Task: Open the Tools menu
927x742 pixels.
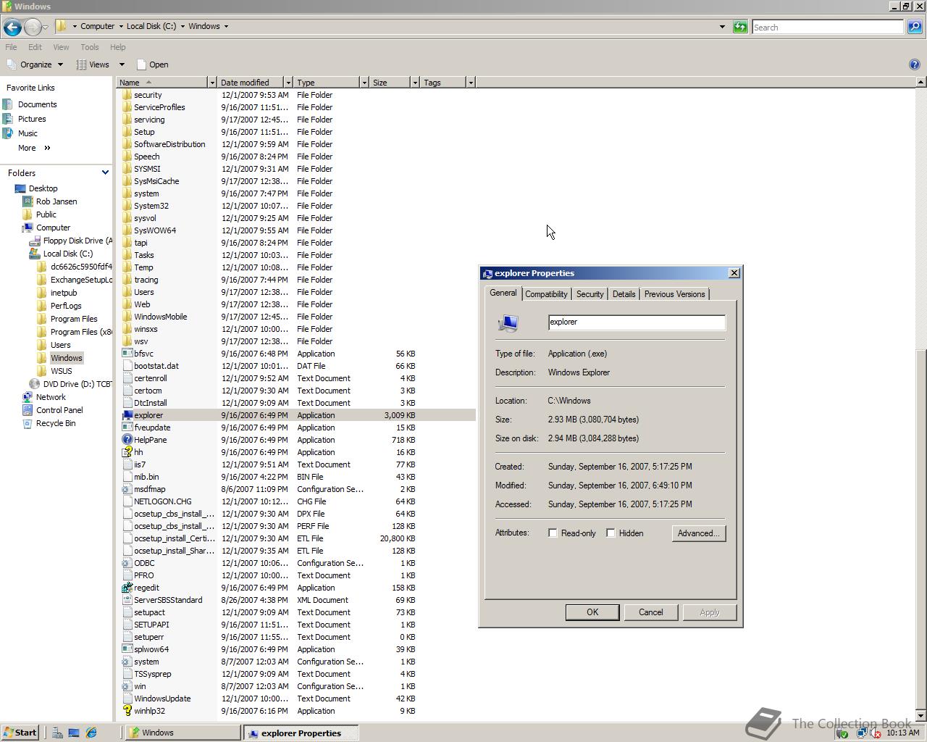Action: 90,47
